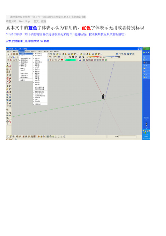This screenshot has width=166, height=236.
Task: Expand the 边线类型(D) submenu
Action: pyautogui.click(x=26, y=73)
